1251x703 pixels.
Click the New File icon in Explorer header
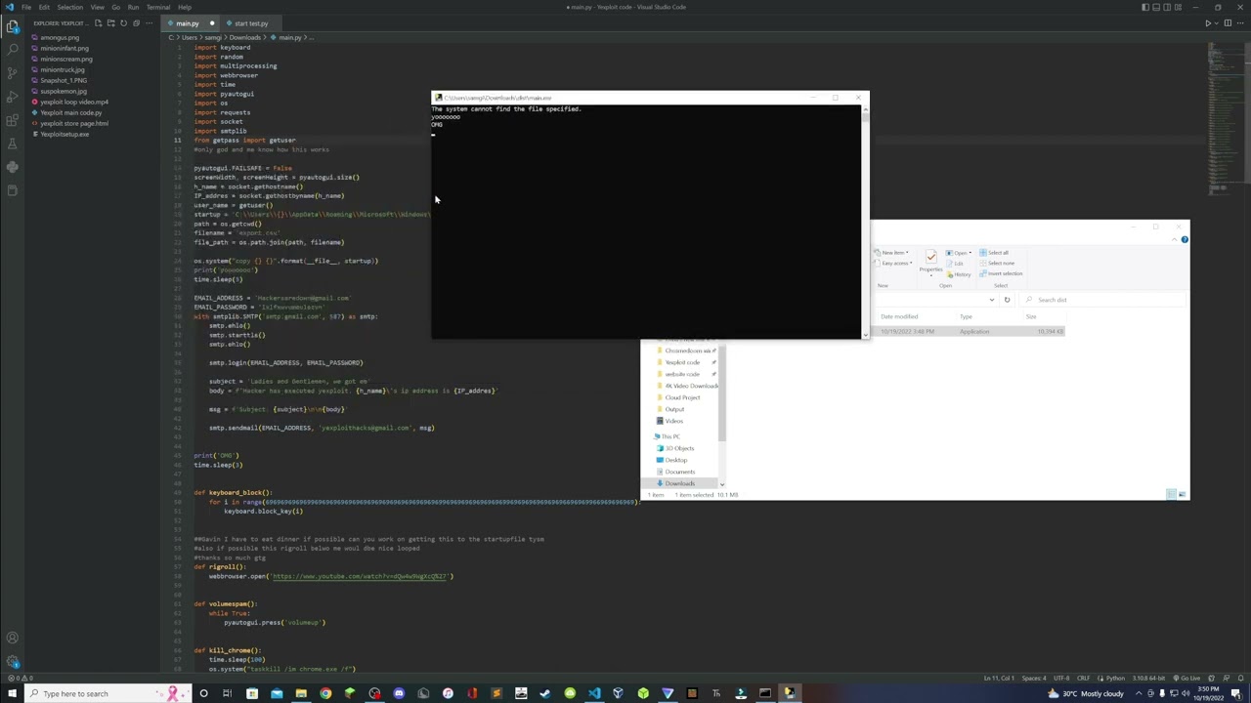(99, 23)
